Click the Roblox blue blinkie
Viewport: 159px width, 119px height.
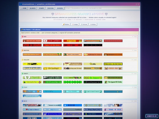click(32, 105)
